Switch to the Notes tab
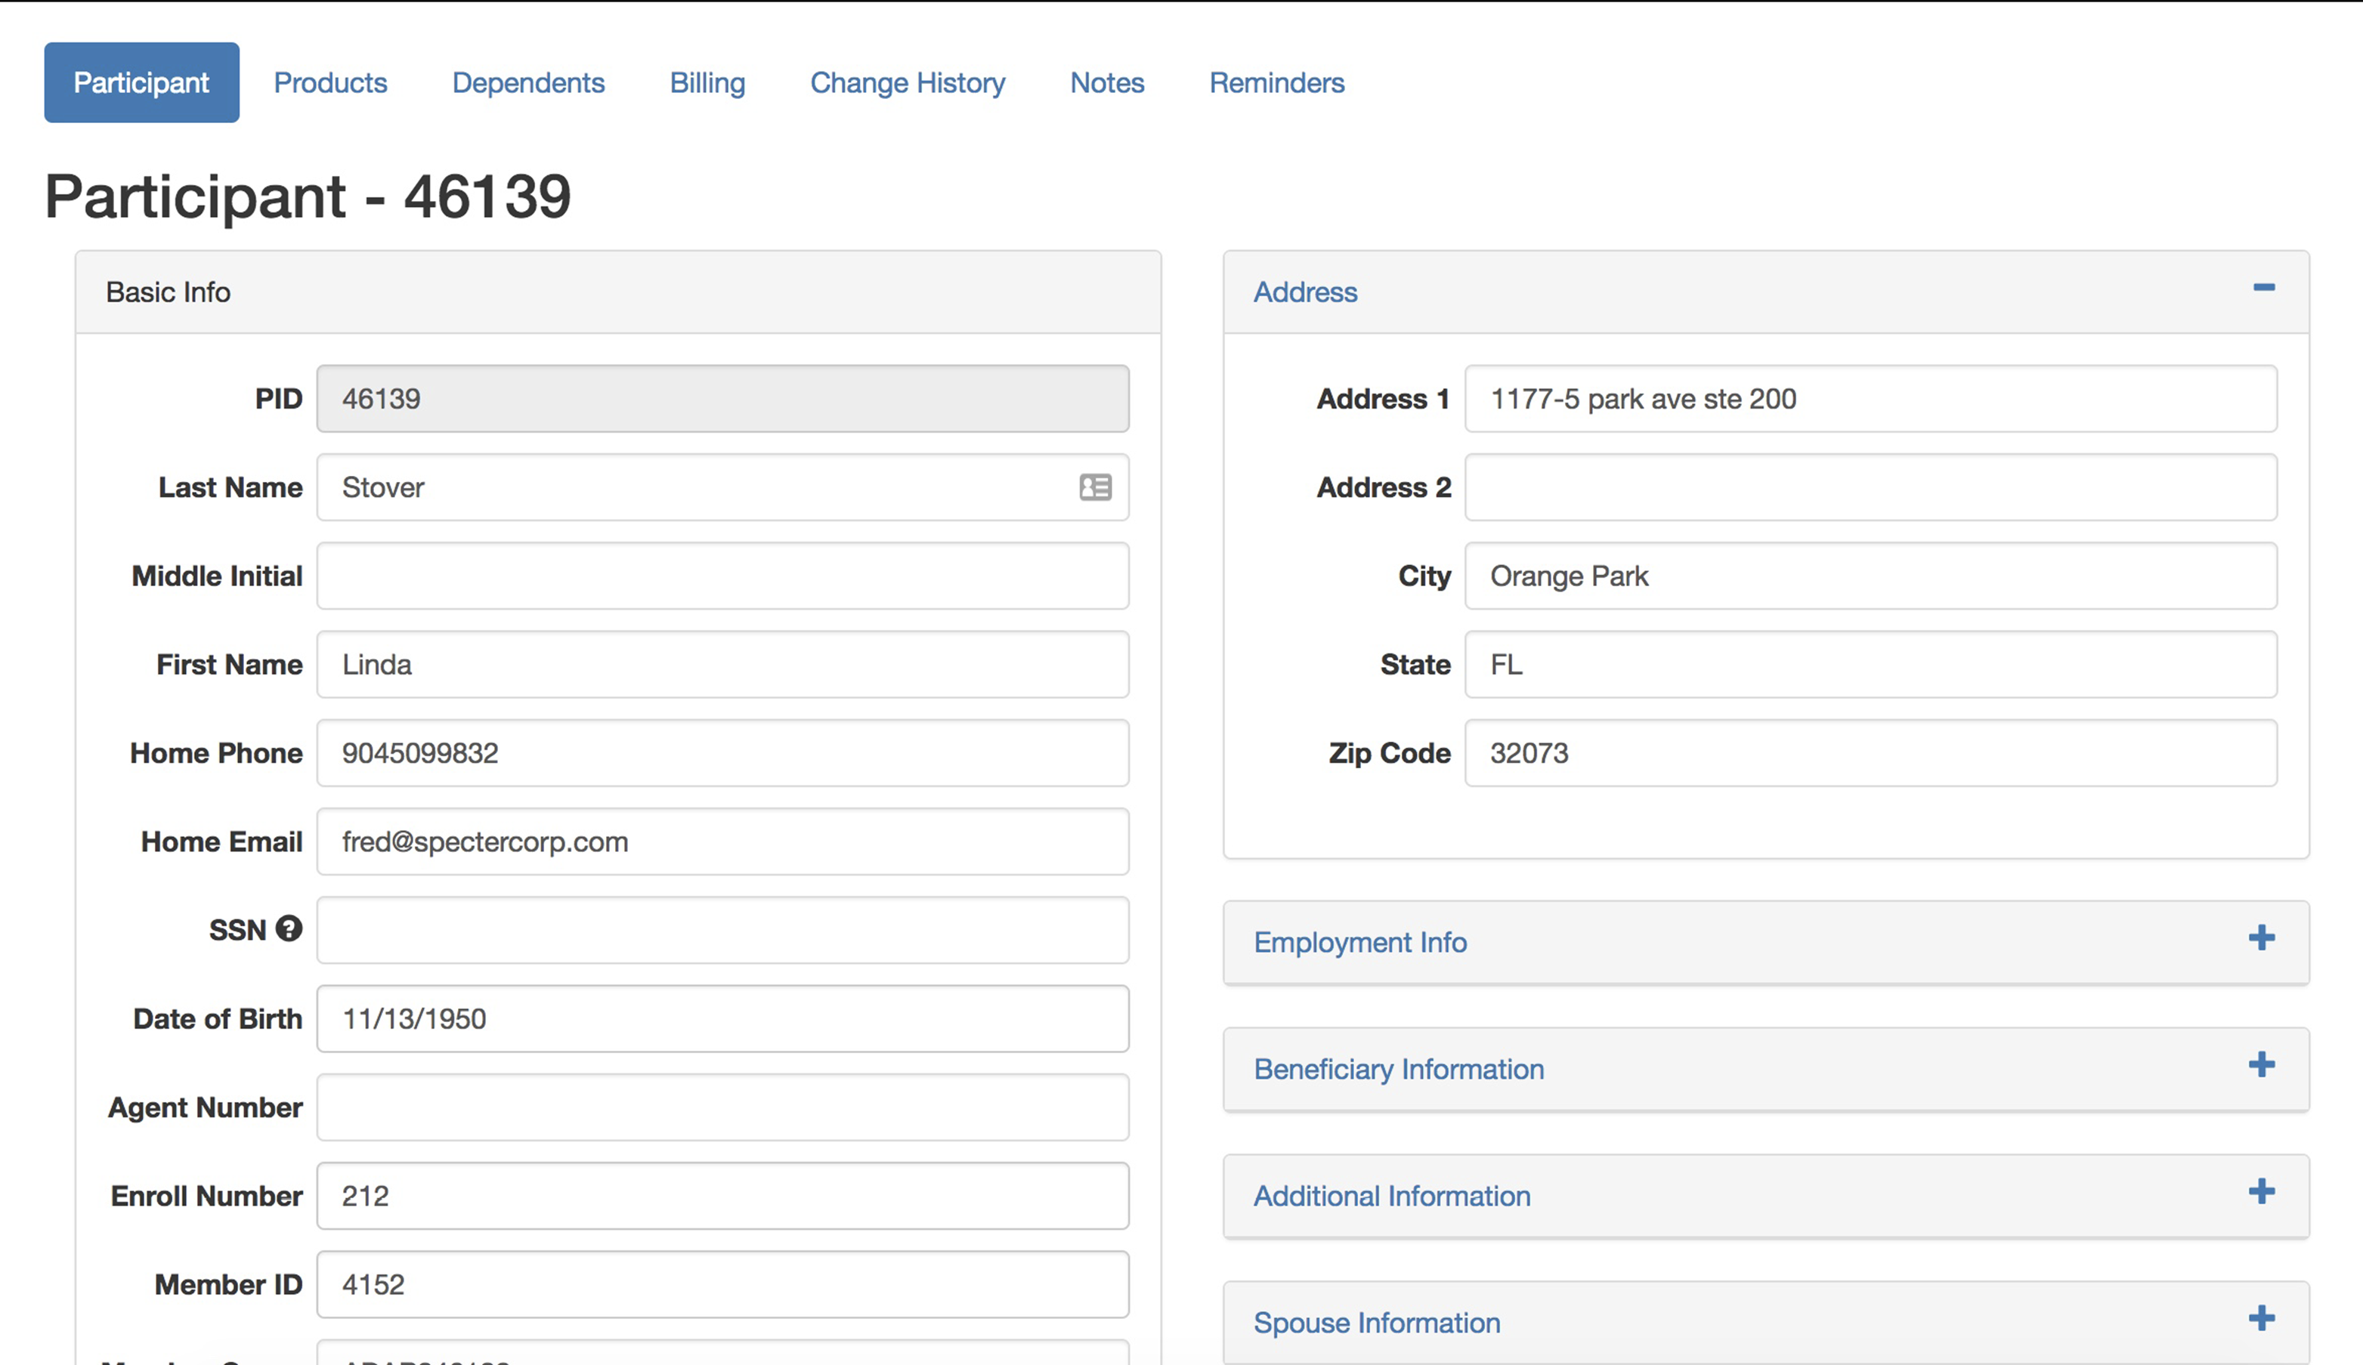 tap(1106, 82)
